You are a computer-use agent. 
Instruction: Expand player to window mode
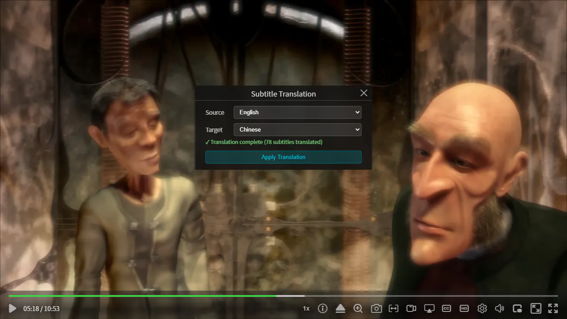(x=536, y=308)
